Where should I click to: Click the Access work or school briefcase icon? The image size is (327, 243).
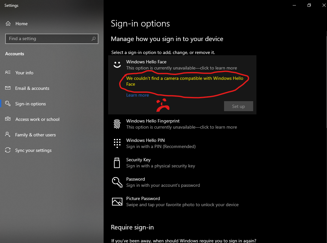pos(8,119)
